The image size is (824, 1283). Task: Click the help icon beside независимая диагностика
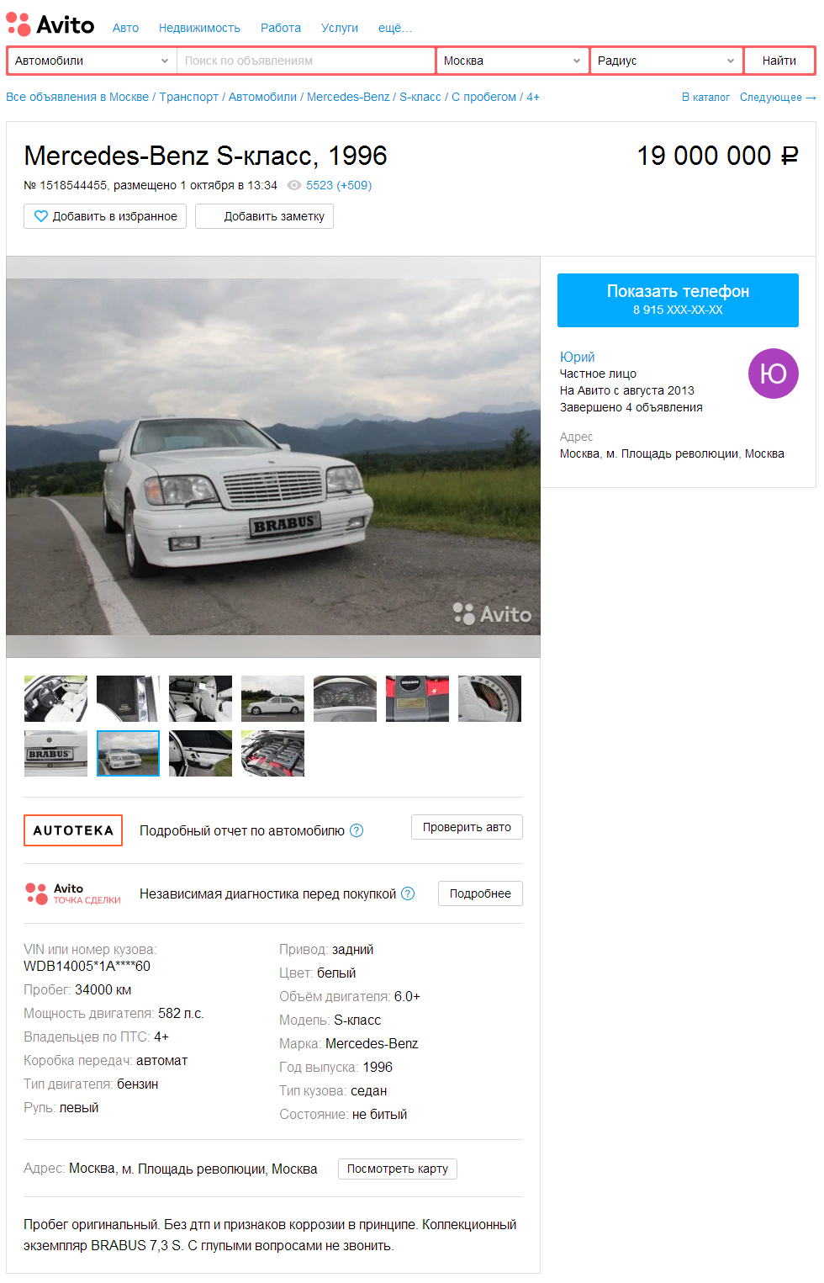click(408, 893)
